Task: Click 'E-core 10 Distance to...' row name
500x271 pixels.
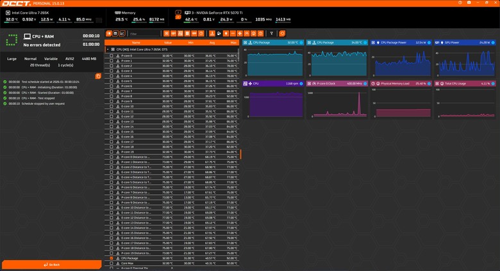Action: click(136, 208)
